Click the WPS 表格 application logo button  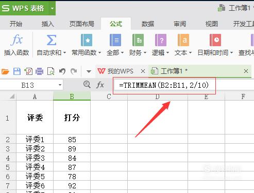(23, 8)
